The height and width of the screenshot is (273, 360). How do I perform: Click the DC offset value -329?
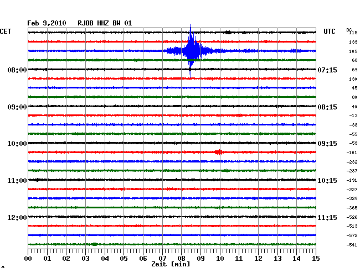(x=352, y=198)
